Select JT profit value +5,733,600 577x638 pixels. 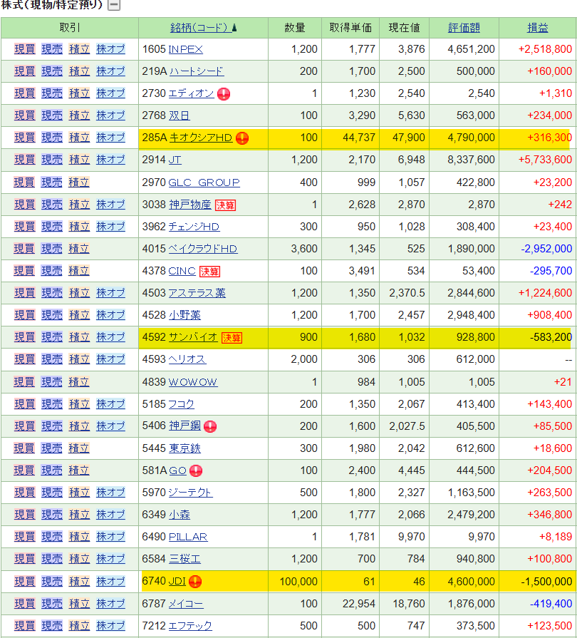(545, 160)
